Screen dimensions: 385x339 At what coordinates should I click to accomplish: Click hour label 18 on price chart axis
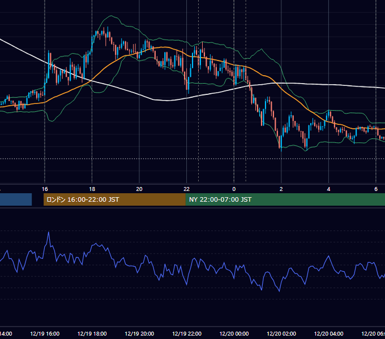[92, 189]
